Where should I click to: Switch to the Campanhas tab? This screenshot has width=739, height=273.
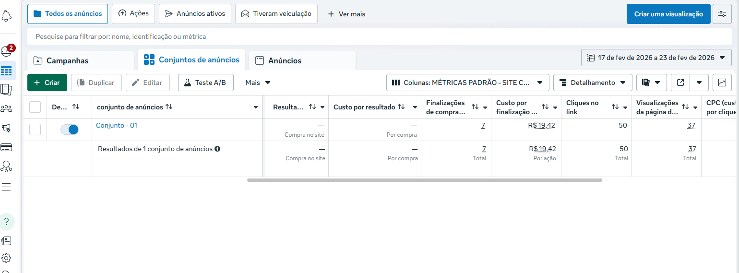point(80,60)
